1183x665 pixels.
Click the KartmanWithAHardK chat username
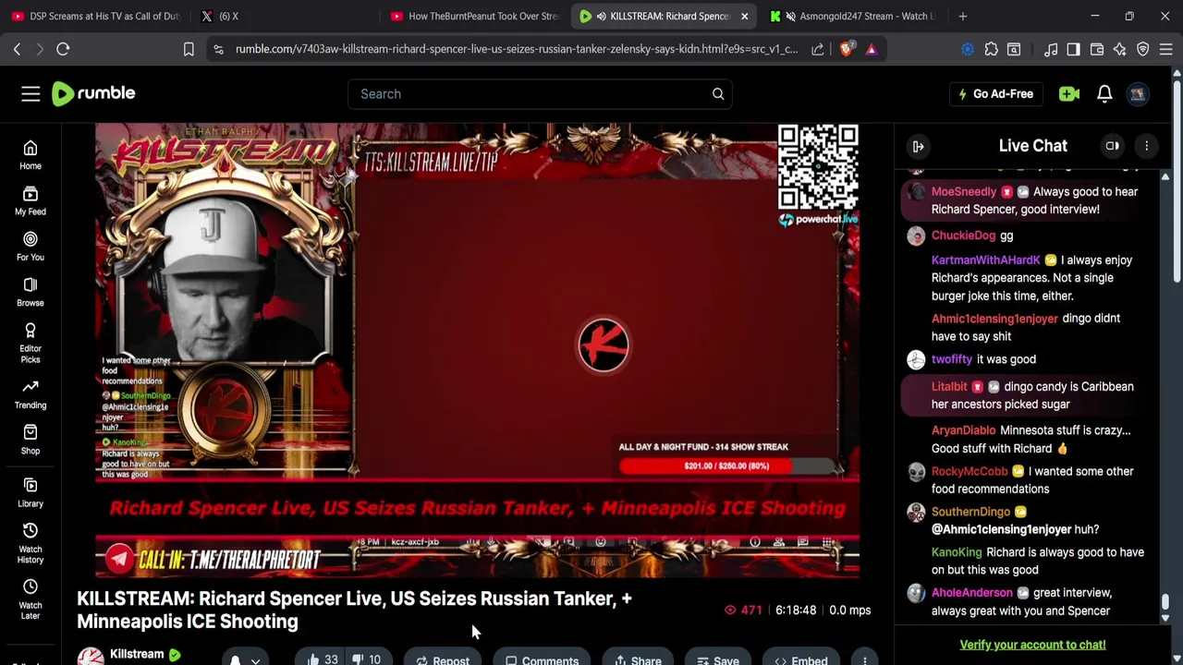986,260
